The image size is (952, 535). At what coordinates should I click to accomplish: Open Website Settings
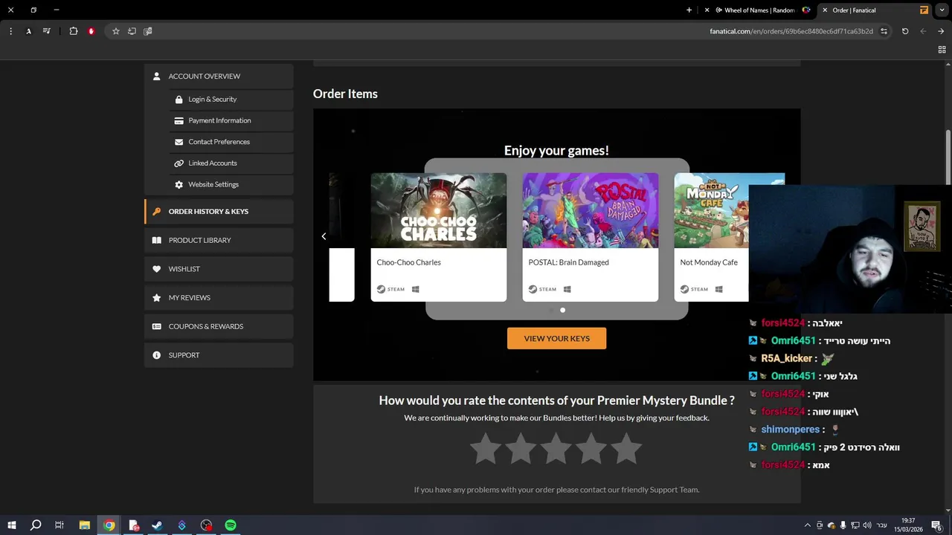pos(231,184)
